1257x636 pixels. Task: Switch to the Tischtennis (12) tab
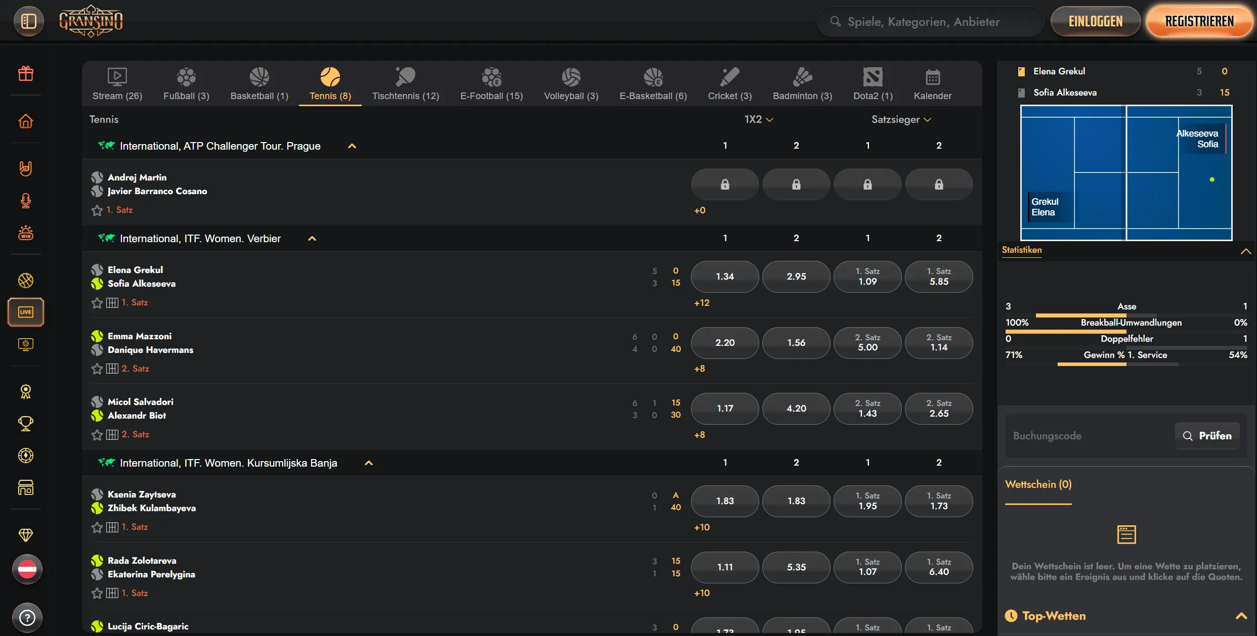tap(406, 84)
